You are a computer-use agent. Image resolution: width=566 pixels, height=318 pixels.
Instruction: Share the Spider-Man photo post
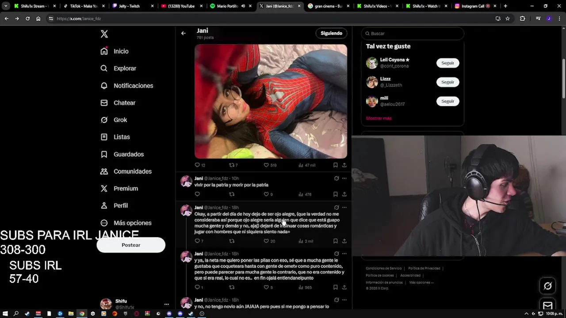344,165
